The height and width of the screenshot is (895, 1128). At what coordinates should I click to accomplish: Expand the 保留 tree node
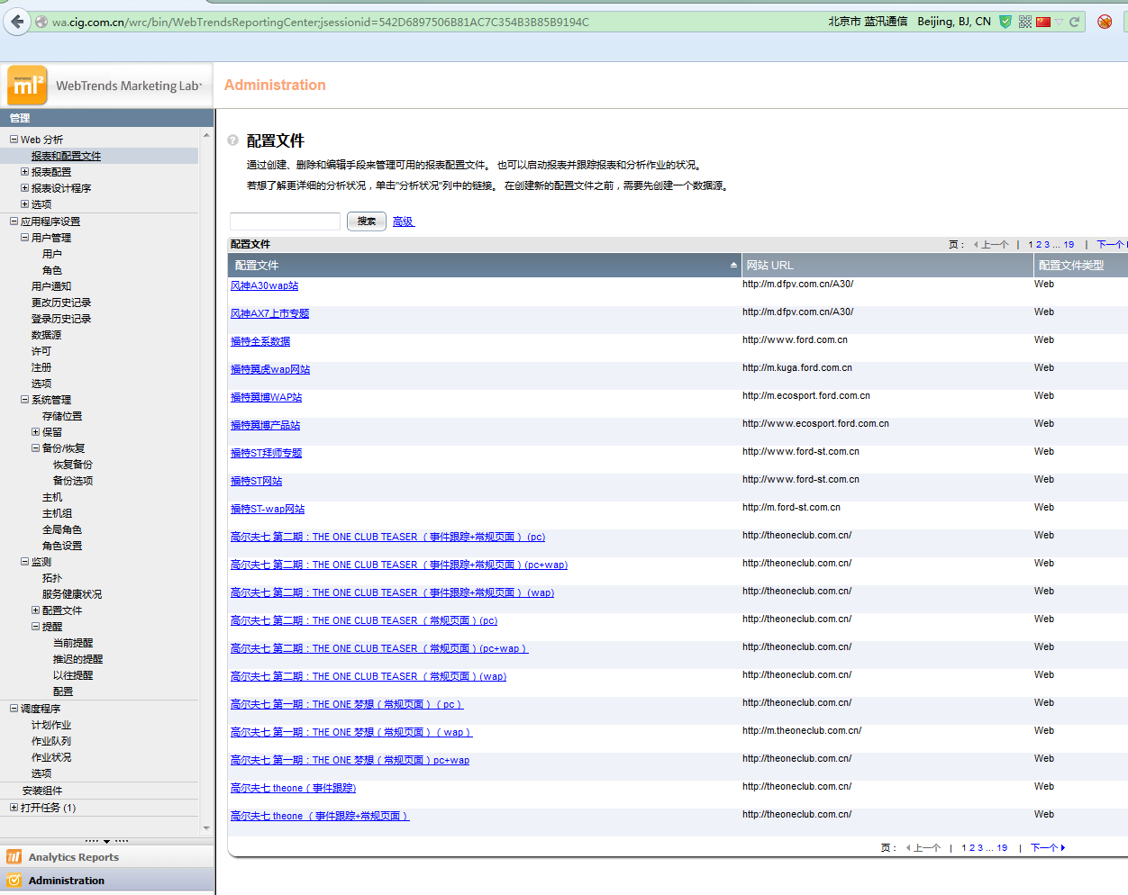tap(35, 432)
